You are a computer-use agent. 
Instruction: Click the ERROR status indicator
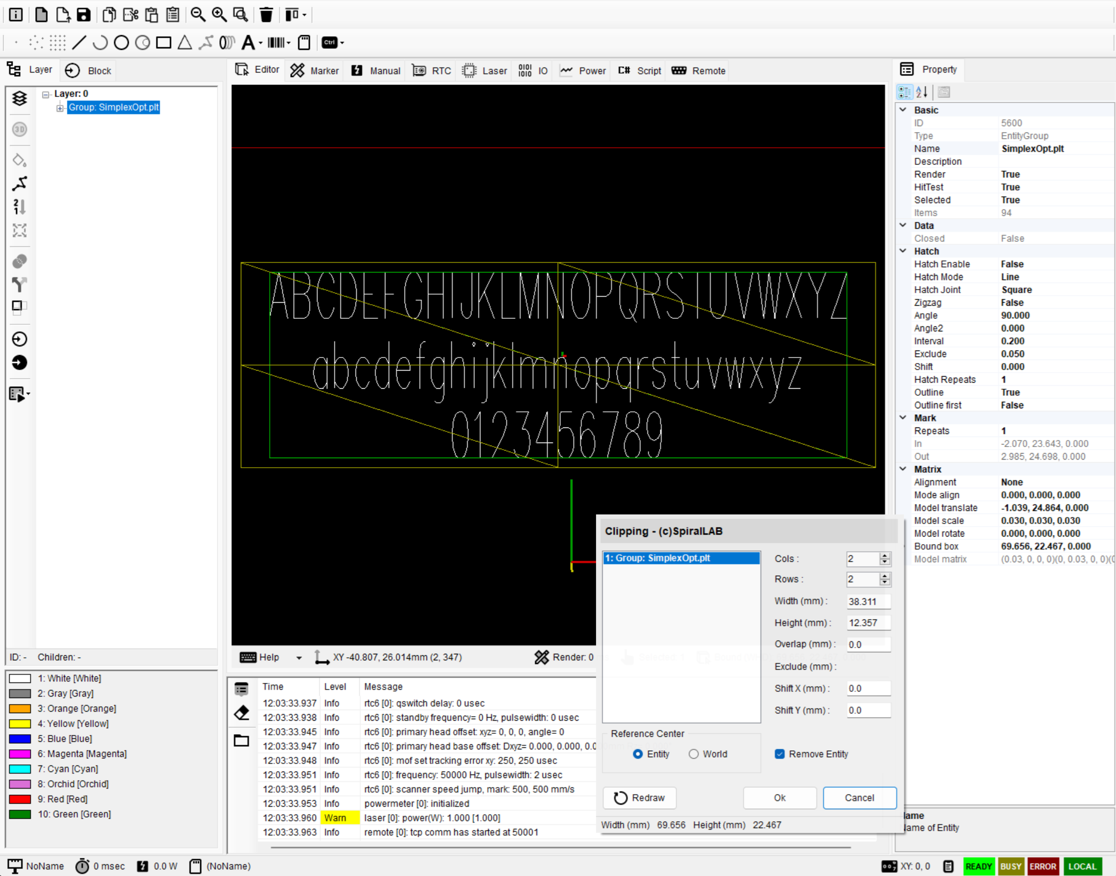pos(1043,866)
